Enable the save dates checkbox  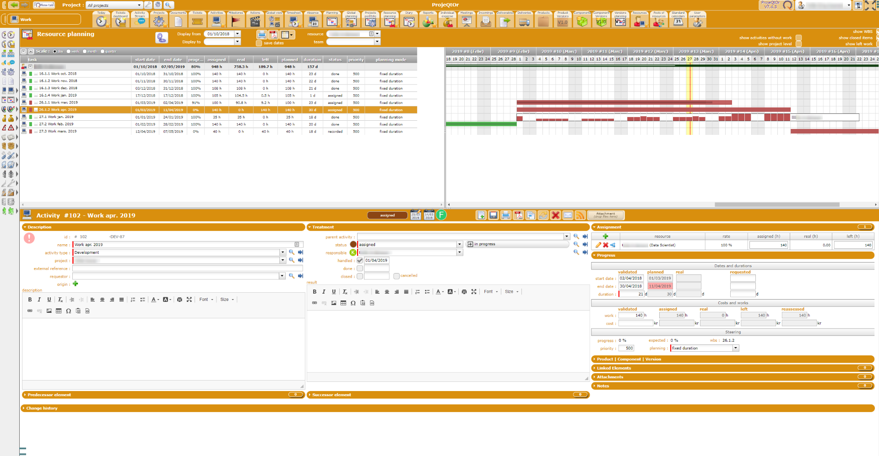[x=259, y=43]
